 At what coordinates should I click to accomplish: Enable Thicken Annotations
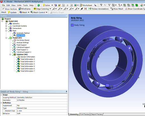(x=99, y=9)
